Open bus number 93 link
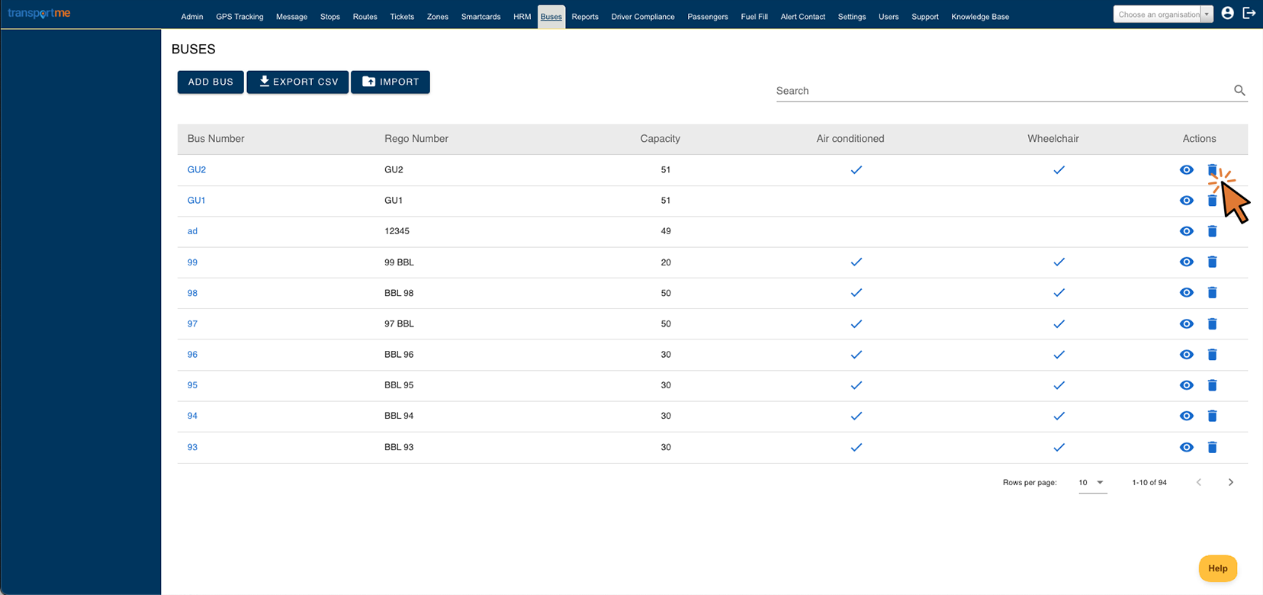The height and width of the screenshot is (595, 1263). coord(192,447)
